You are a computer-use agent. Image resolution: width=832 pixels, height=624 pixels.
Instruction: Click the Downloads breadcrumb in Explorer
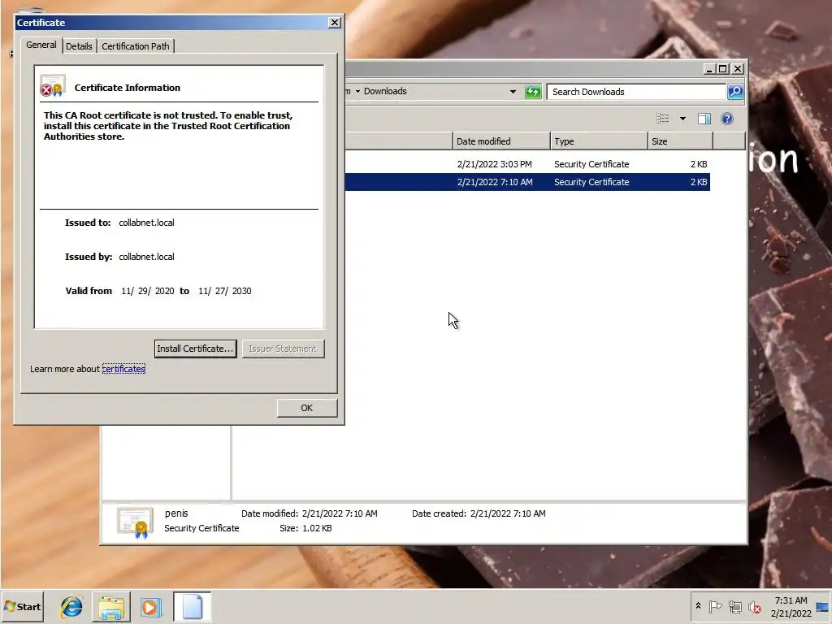[385, 91]
